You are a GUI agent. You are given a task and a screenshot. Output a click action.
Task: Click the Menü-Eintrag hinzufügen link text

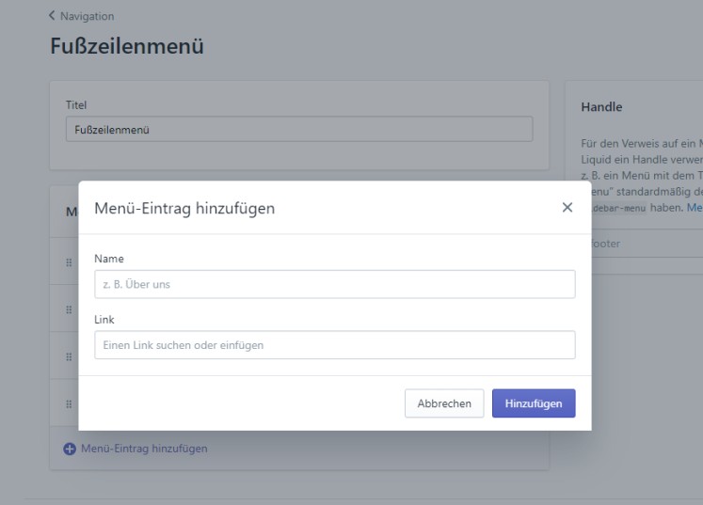[x=144, y=449]
